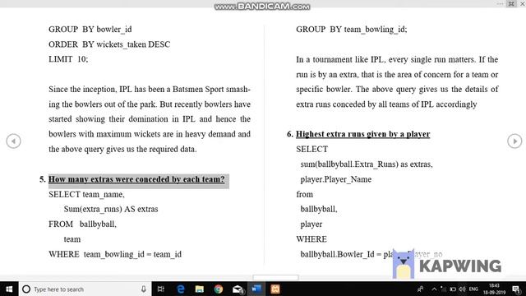The height and width of the screenshot is (296, 526).
Task: Launch Microsoft Edge from taskbar
Action: (x=181, y=289)
